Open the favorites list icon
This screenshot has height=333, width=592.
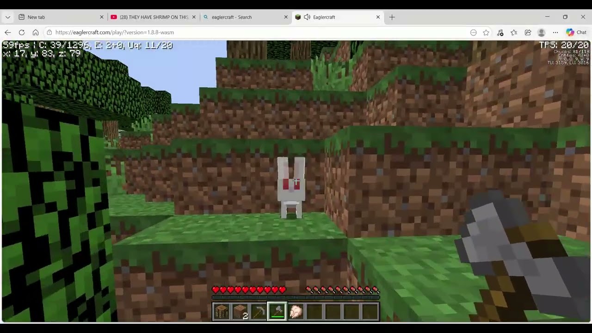coord(514,32)
